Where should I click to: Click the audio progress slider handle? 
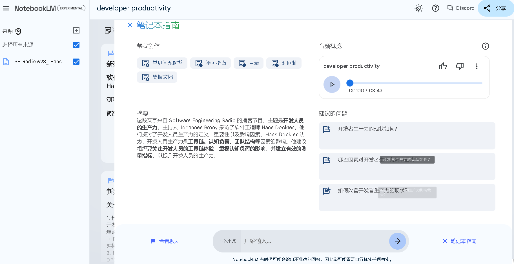point(350,83)
